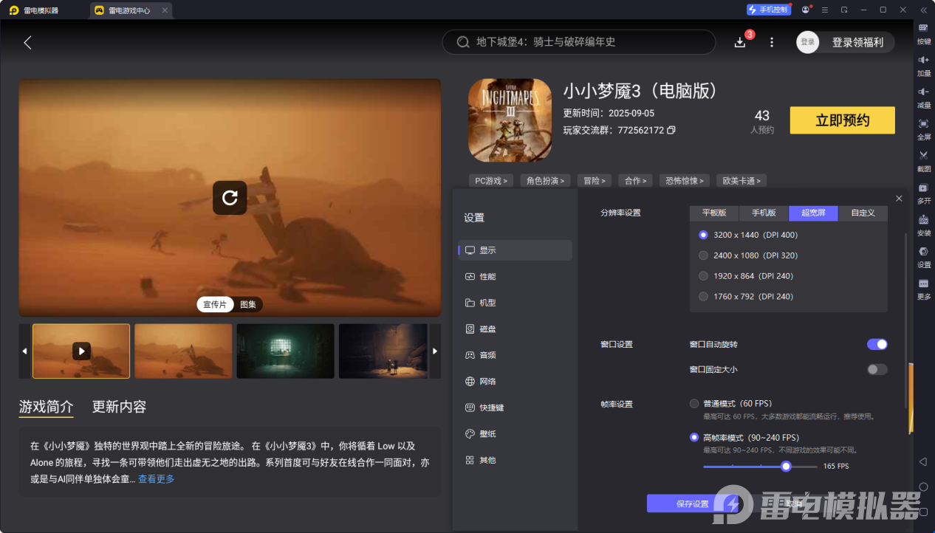This screenshot has width=935, height=533.
Task: Open the 更新内容 tab
Action: [x=117, y=406]
